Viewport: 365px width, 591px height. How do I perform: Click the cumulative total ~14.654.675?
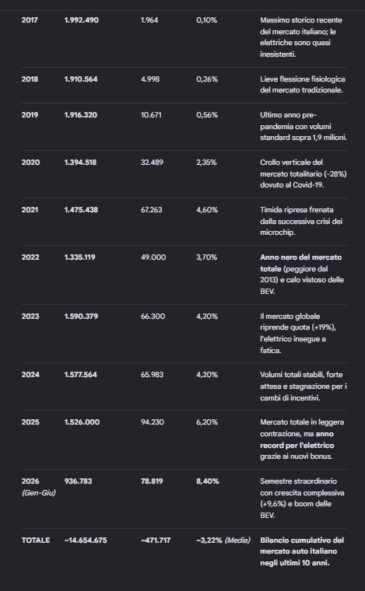[x=86, y=540]
